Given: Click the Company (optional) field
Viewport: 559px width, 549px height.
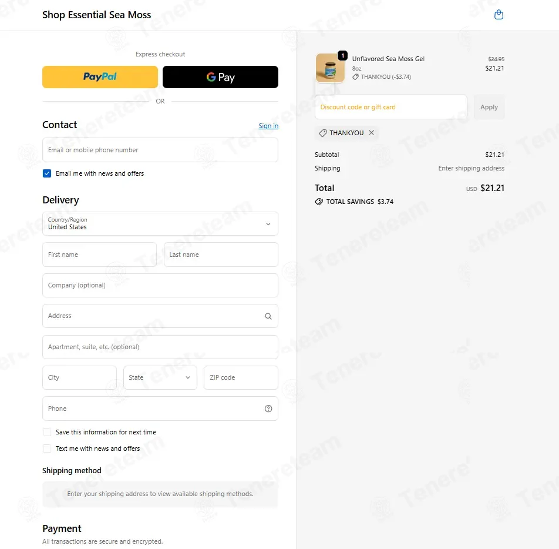Looking at the screenshot, I should pos(160,285).
